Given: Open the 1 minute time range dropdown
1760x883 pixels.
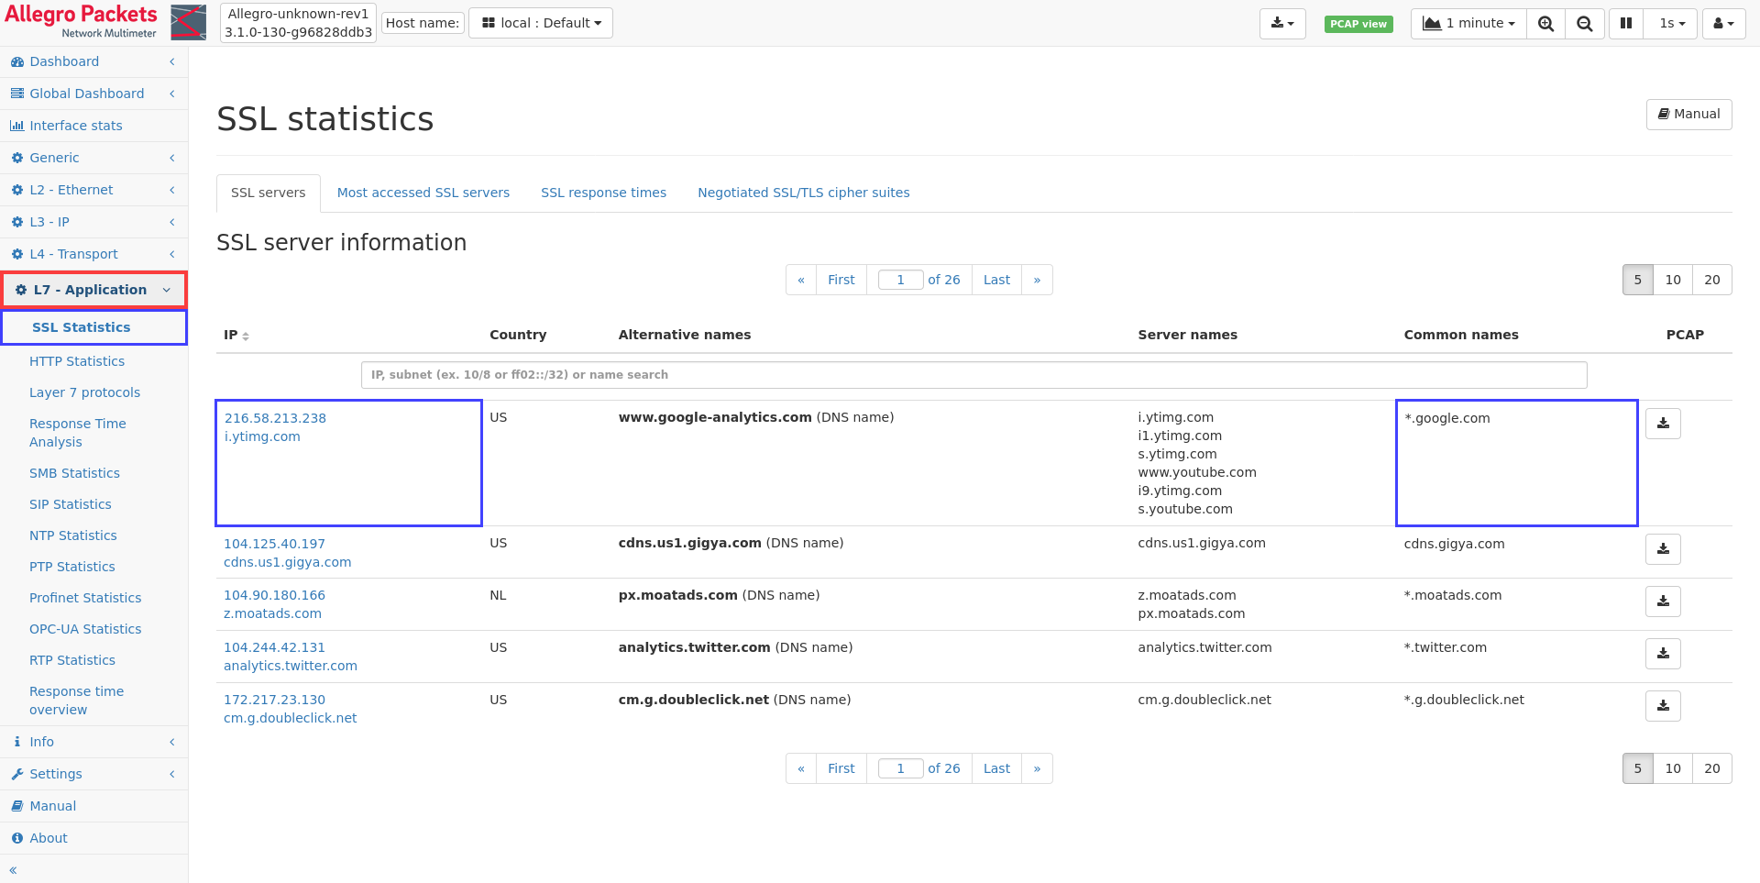Looking at the screenshot, I should (1468, 24).
